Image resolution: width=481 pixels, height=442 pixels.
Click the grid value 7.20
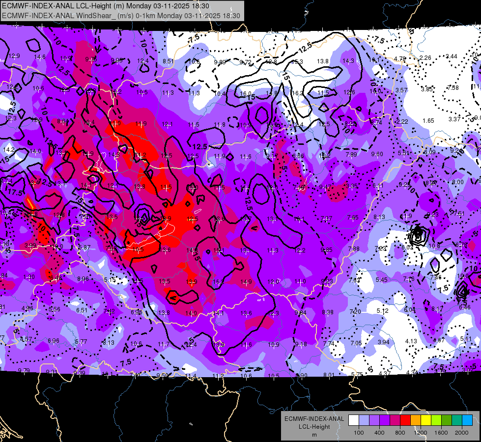point(355,312)
